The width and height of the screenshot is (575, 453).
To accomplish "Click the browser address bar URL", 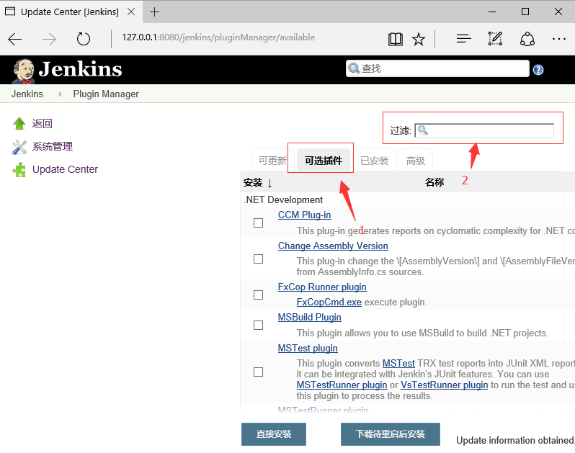I will pyautogui.click(x=218, y=37).
